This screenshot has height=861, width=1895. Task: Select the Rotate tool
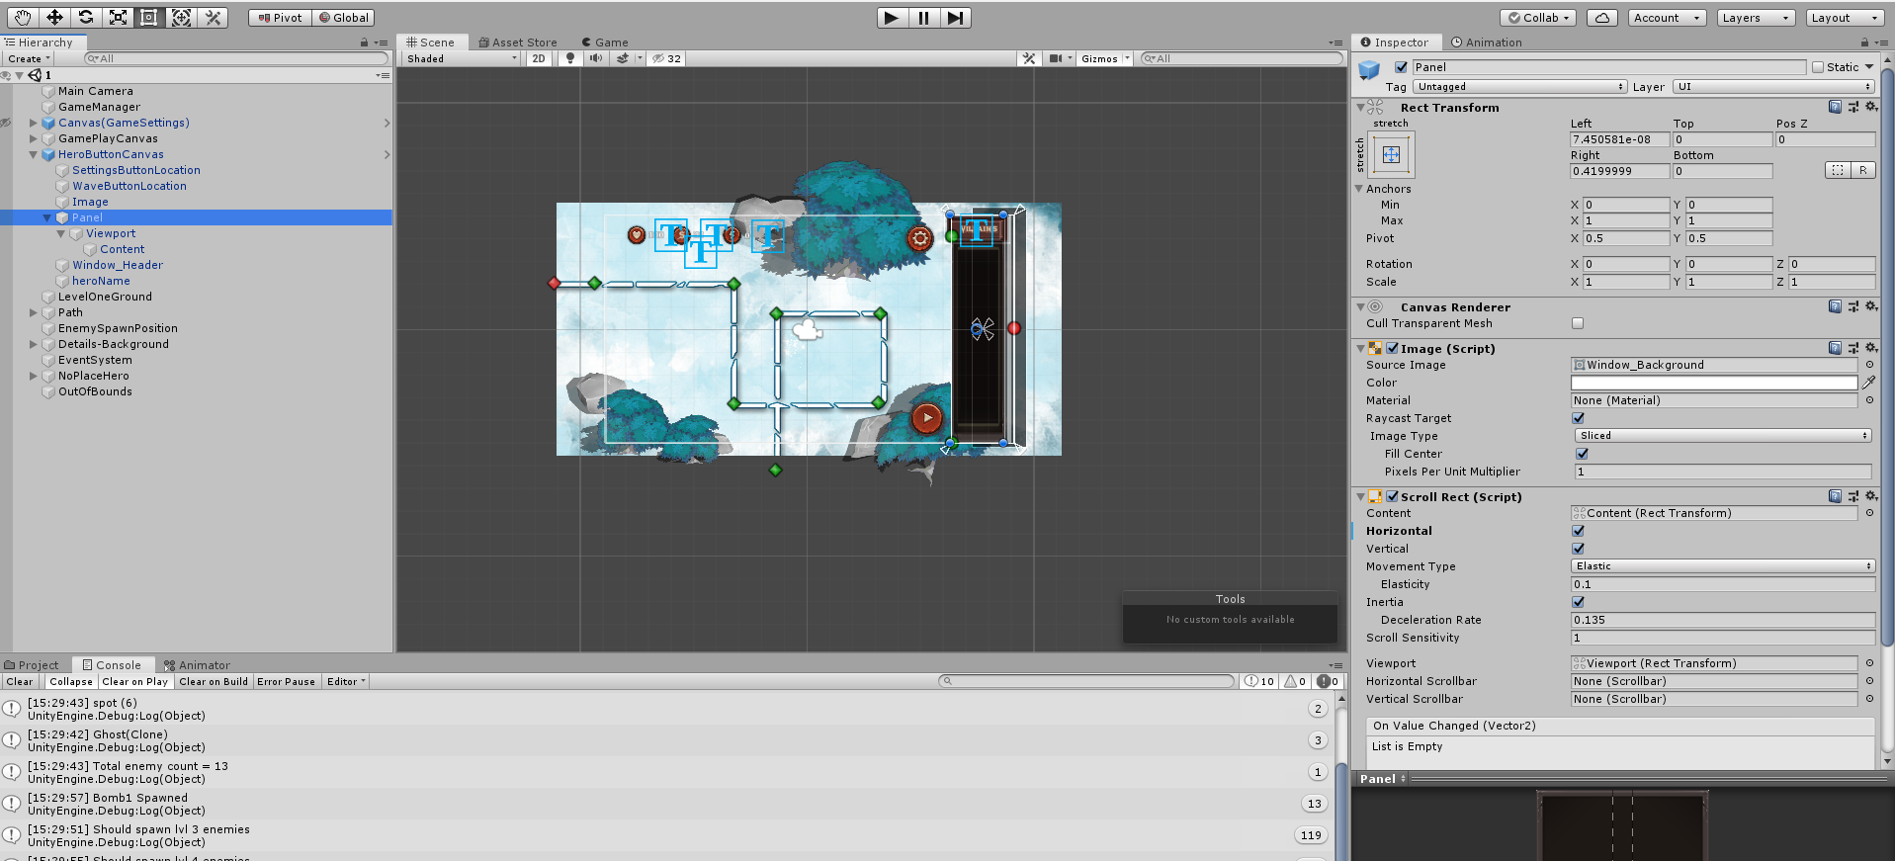(x=86, y=17)
